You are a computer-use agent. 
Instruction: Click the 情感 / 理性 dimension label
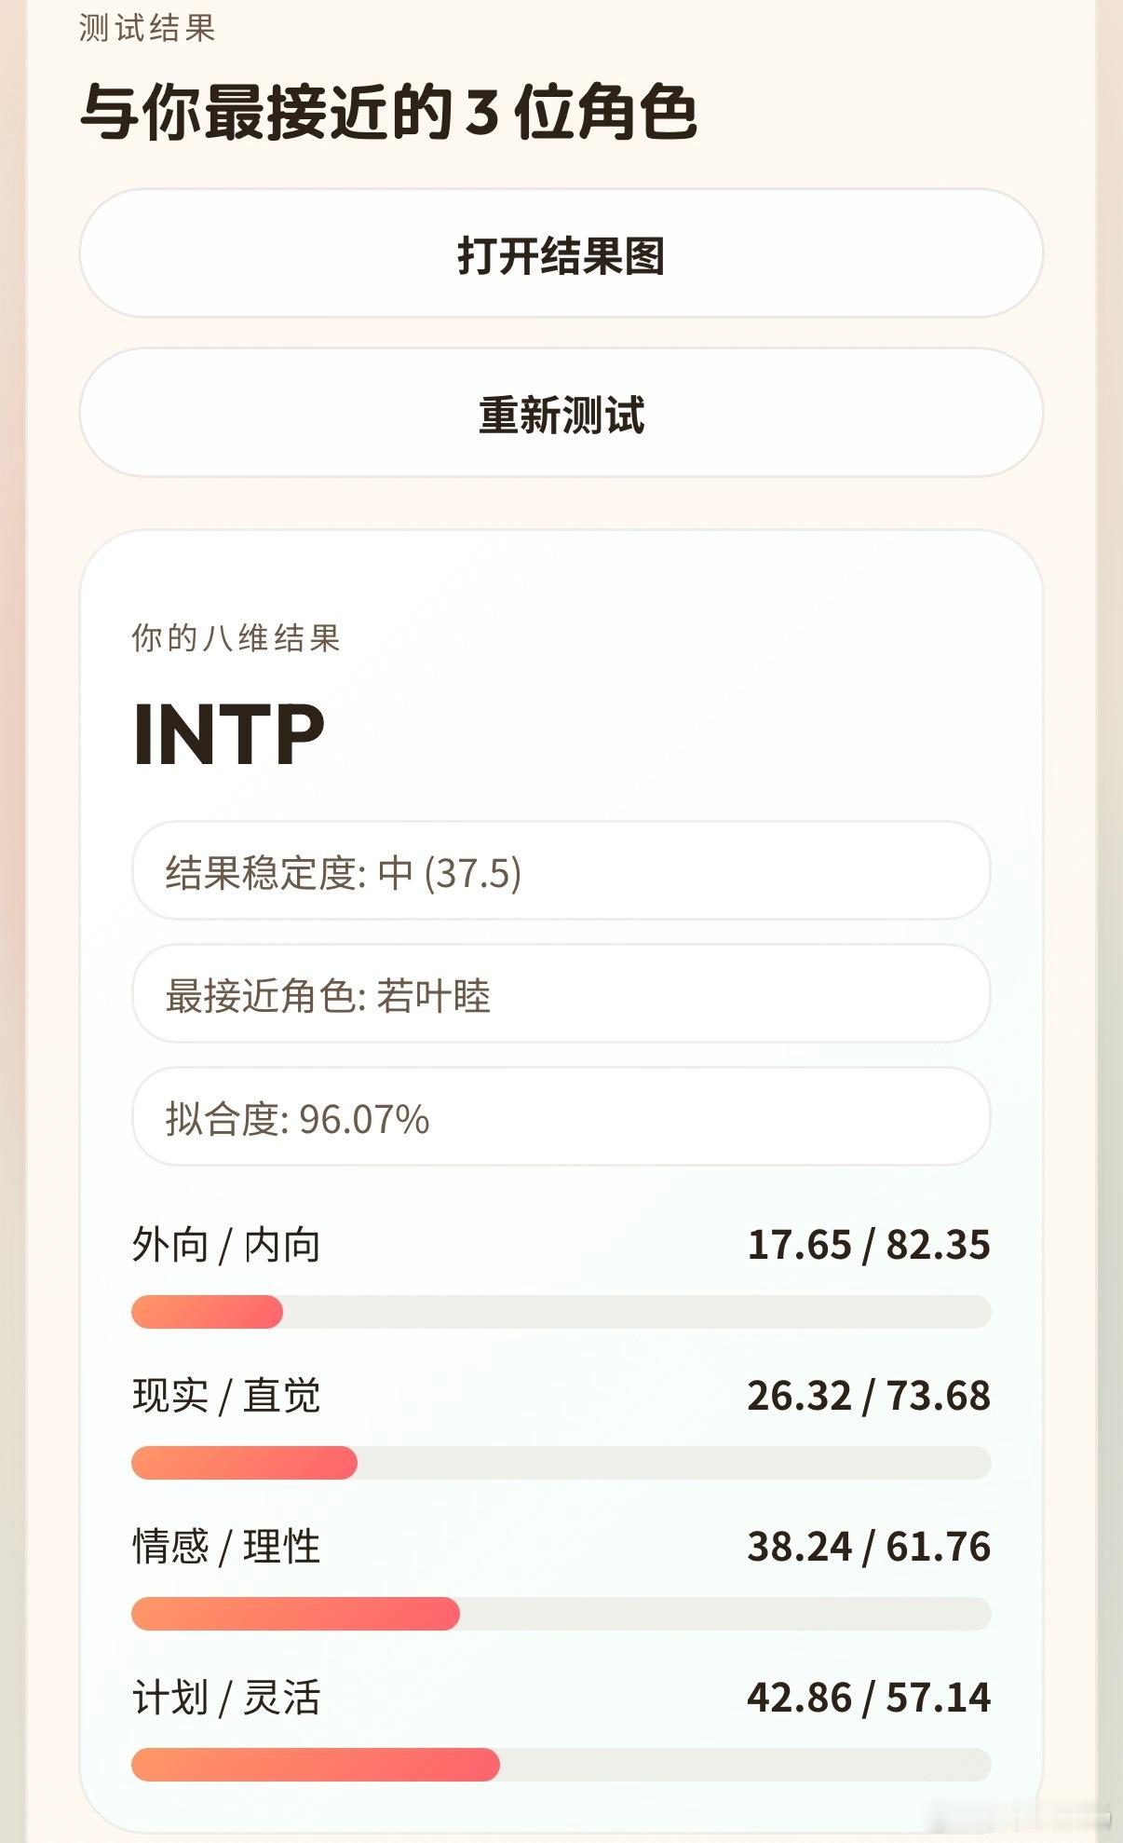(x=226, y=1548)
